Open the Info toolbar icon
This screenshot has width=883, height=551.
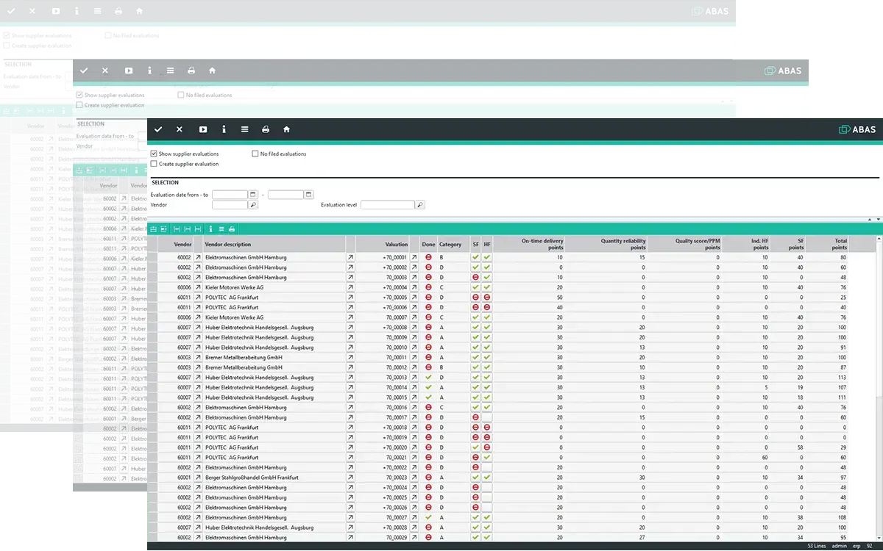point(224,129)
